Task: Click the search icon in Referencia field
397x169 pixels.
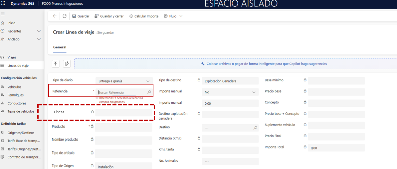Action: coord(149,92)
